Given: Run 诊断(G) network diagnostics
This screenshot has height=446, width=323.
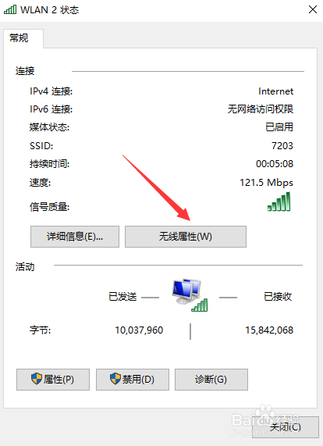Looking at the screenshot, I should pyautogui.click(x=211, y=380).
